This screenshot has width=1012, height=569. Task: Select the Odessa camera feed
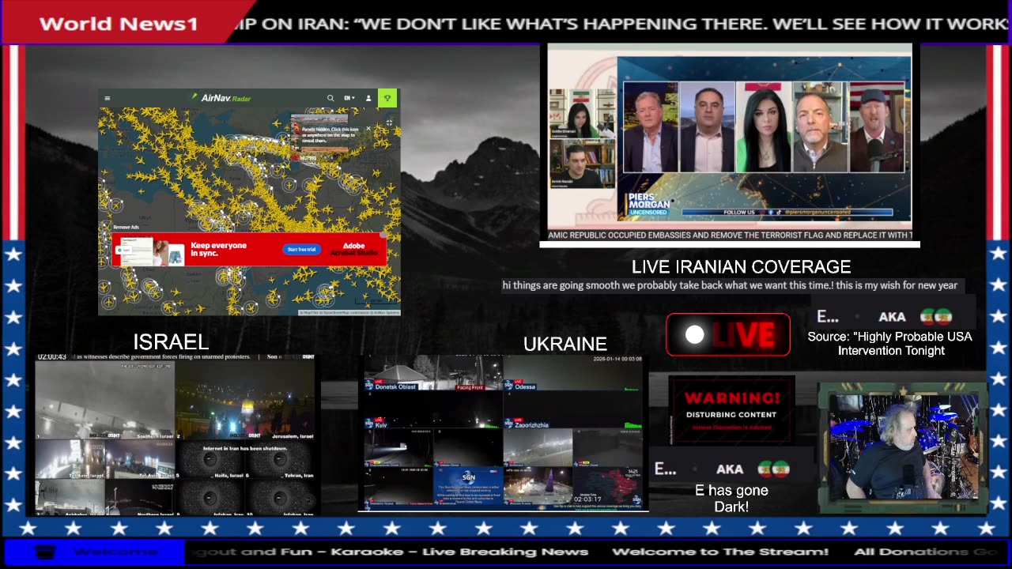coord(573,373)
